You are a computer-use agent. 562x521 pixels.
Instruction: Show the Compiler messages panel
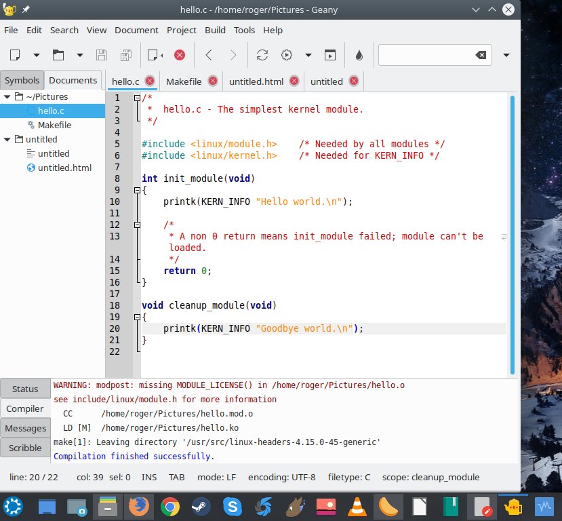tap(24, 408)
